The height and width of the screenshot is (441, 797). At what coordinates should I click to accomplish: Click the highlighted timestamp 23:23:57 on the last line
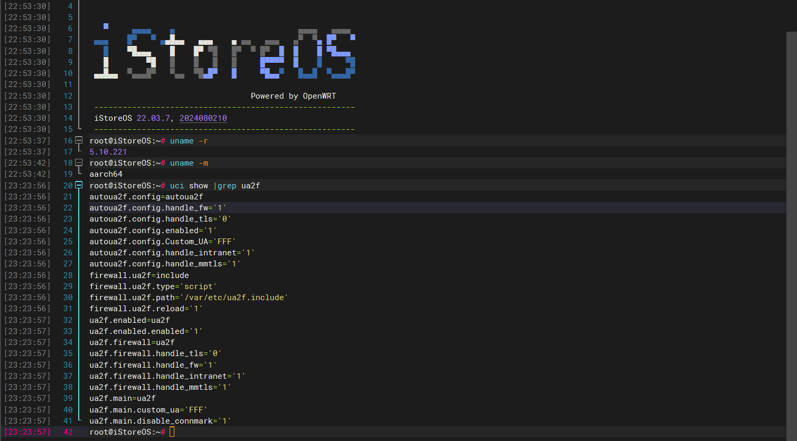[x=27, y=432]
